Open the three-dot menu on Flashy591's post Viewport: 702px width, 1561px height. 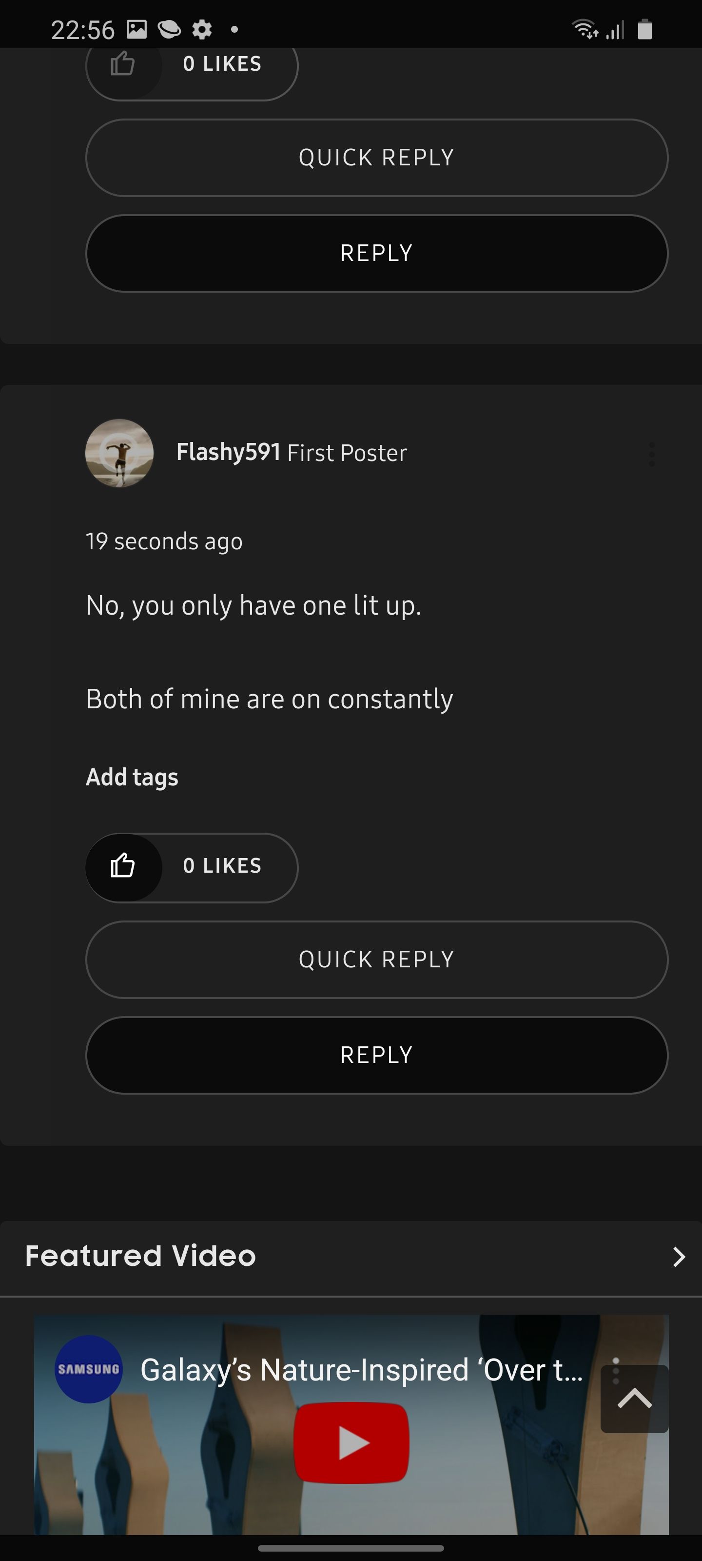pos(652,454)
